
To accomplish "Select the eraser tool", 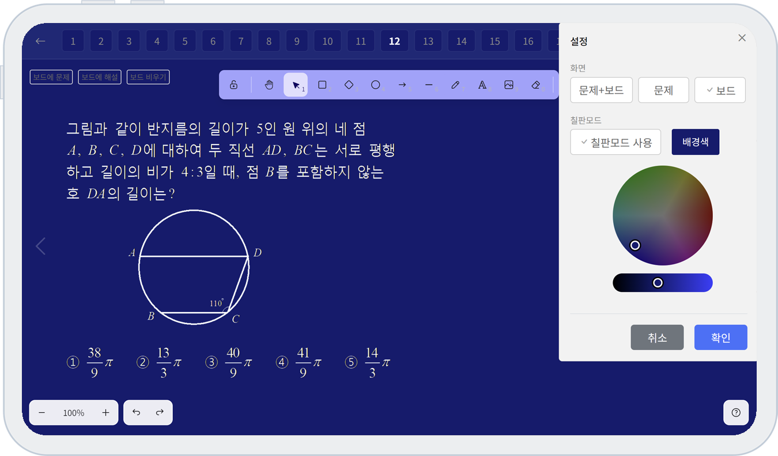I will pos(535,85).
